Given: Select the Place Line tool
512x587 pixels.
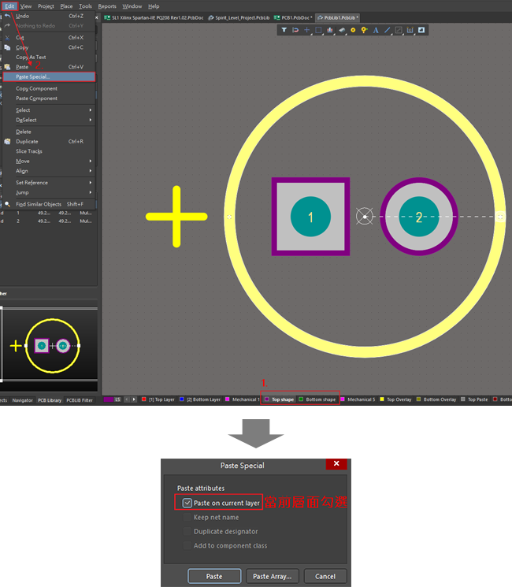Looking at the screenshot, I should (x=387, y=30).
